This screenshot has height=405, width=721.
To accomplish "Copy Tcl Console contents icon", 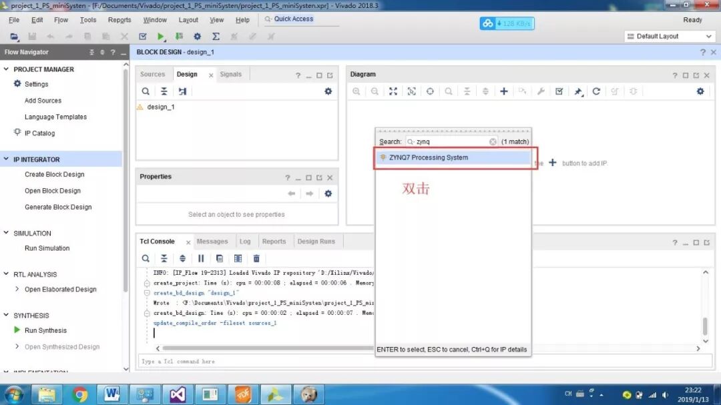I will coord(220,258).
